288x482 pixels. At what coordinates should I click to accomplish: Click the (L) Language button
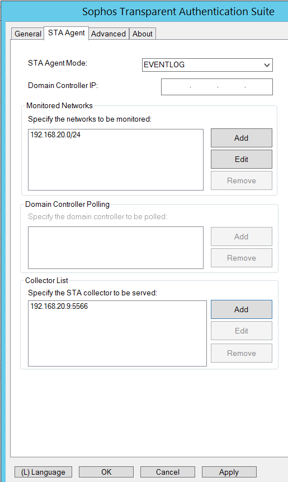click(43, 472)
